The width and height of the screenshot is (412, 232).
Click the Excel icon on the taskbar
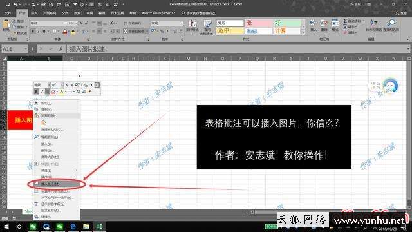click(x=99, y=226)
